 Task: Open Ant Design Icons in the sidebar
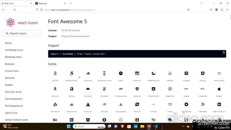pos(14,50)
